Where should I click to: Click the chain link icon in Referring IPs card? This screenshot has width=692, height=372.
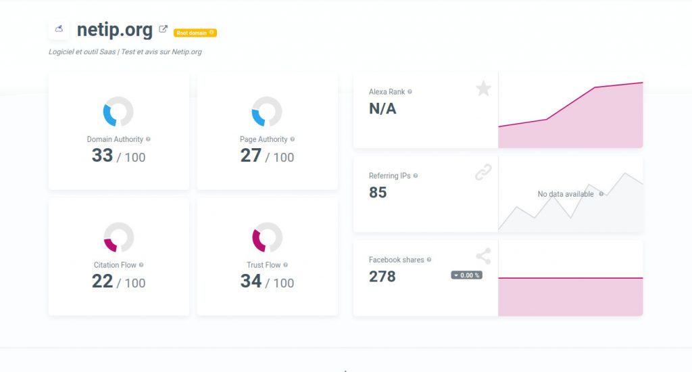pyautogui.click(x=483, y=172)
